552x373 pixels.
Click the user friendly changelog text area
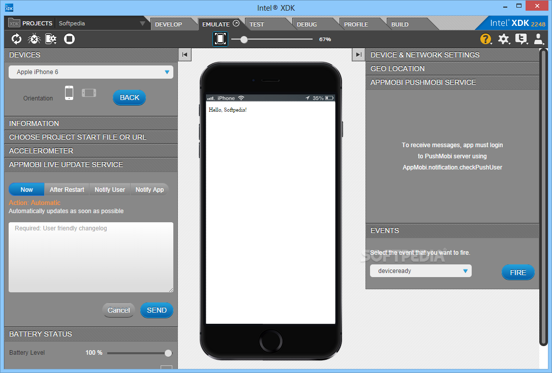(91, 257)
